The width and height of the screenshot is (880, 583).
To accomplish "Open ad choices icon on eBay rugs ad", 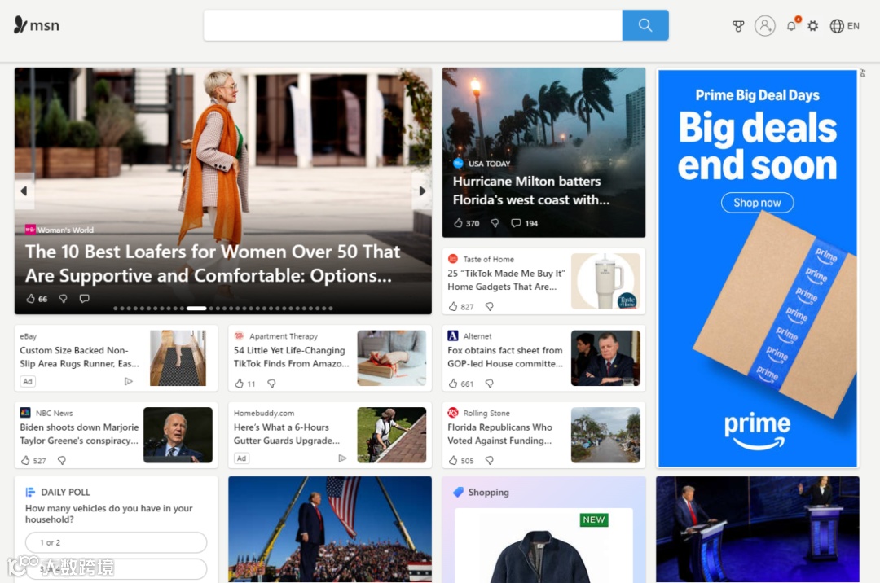I will [x=129, y=381].
